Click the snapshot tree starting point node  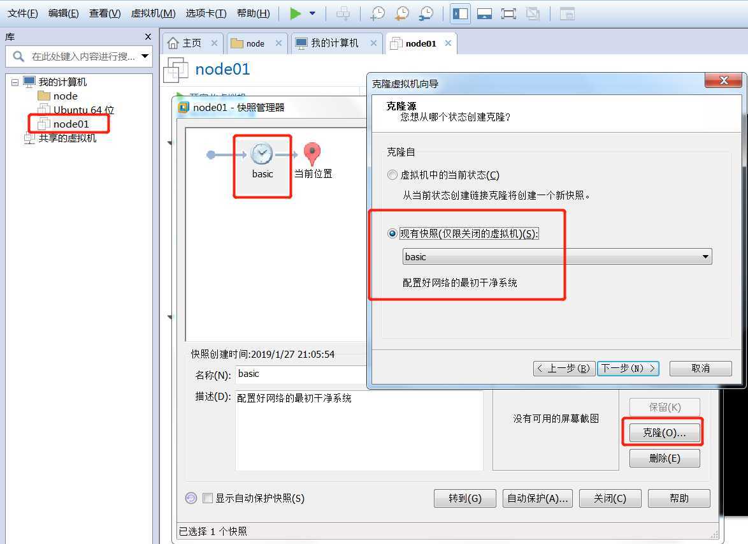[x=211, y=154]
